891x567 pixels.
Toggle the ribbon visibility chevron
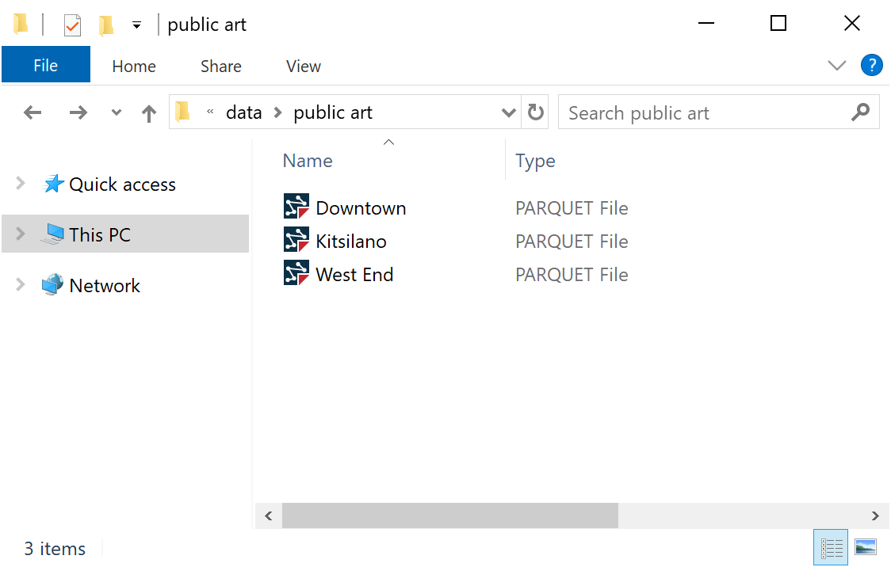tap(837, 66)
